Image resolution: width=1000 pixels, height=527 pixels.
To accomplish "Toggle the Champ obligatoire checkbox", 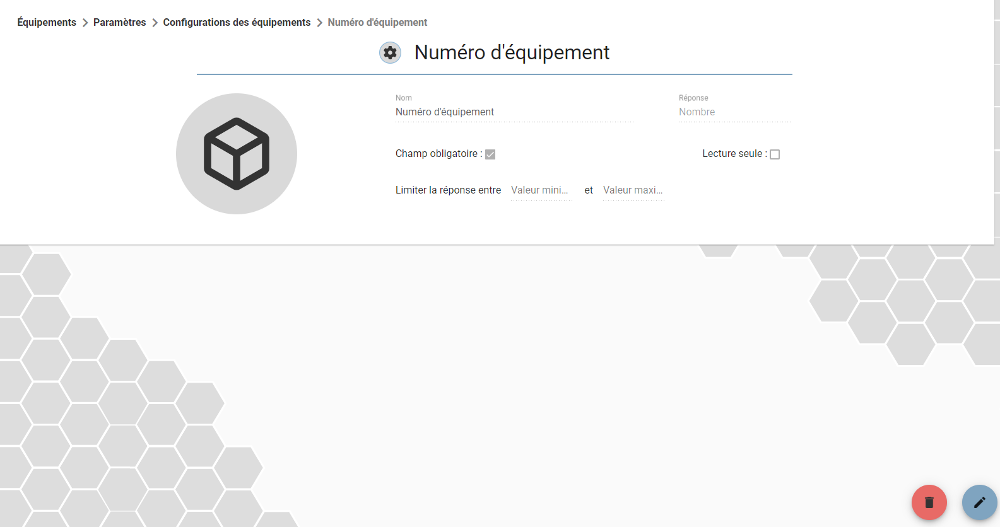I will pos(490,154).
